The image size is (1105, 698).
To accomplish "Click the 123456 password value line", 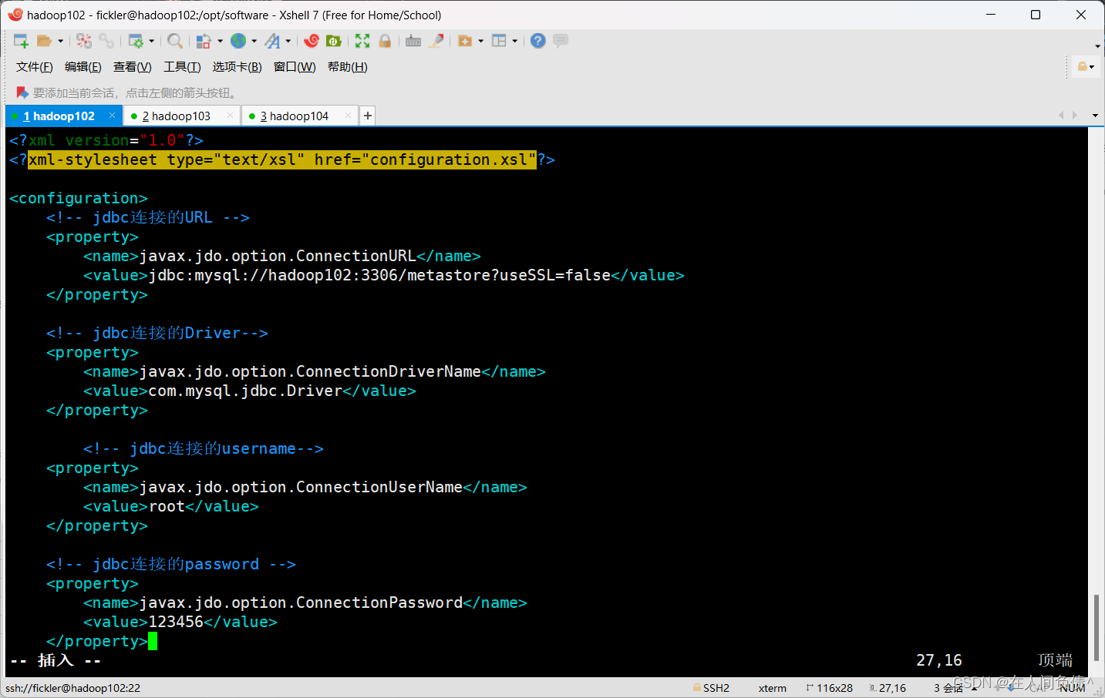I will [180, 622].
